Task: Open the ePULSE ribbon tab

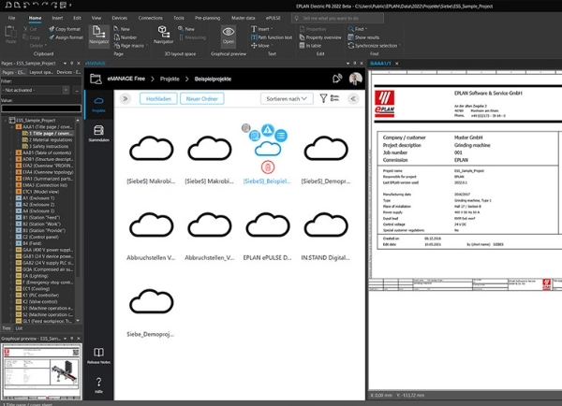Action: click(274, 18)
